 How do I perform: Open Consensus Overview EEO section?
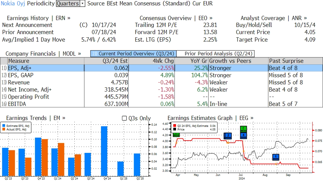[x=176, y=18]
